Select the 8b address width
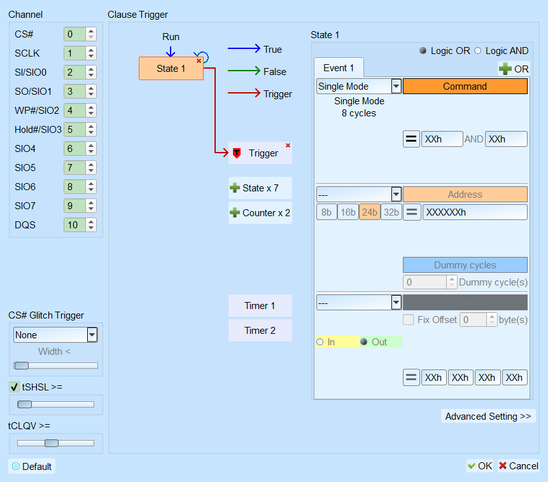 (x=327, y=212)
